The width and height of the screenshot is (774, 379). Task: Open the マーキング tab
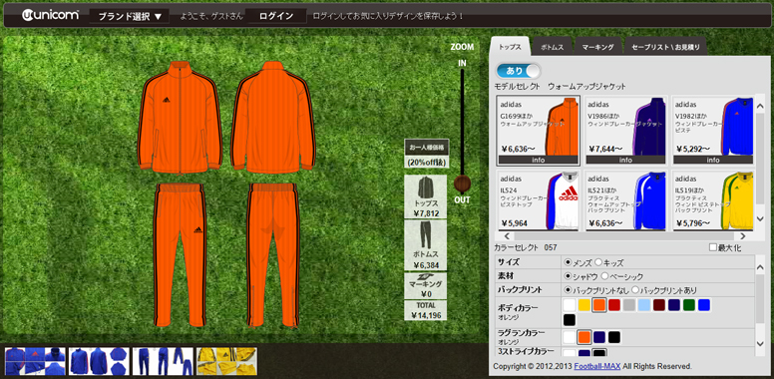(597, 47)
